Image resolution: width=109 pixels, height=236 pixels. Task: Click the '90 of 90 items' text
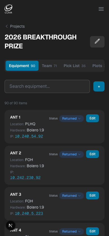[x=16, y=103]
